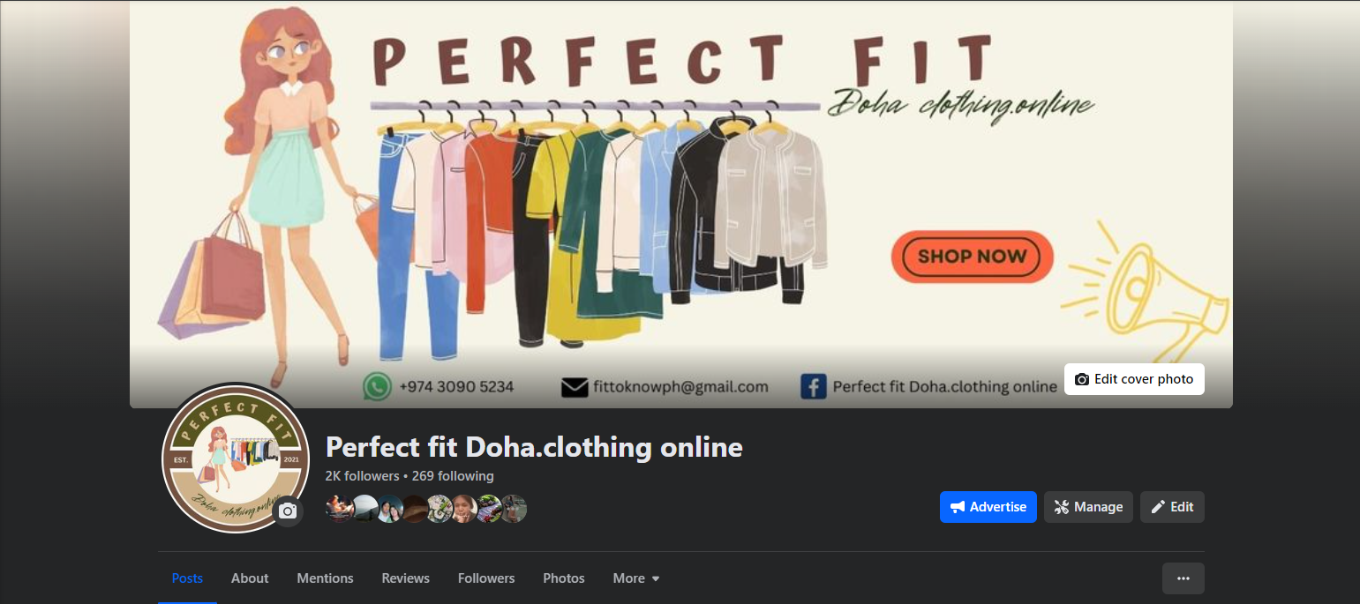Select the Followers tab

(x=486, y=578)
